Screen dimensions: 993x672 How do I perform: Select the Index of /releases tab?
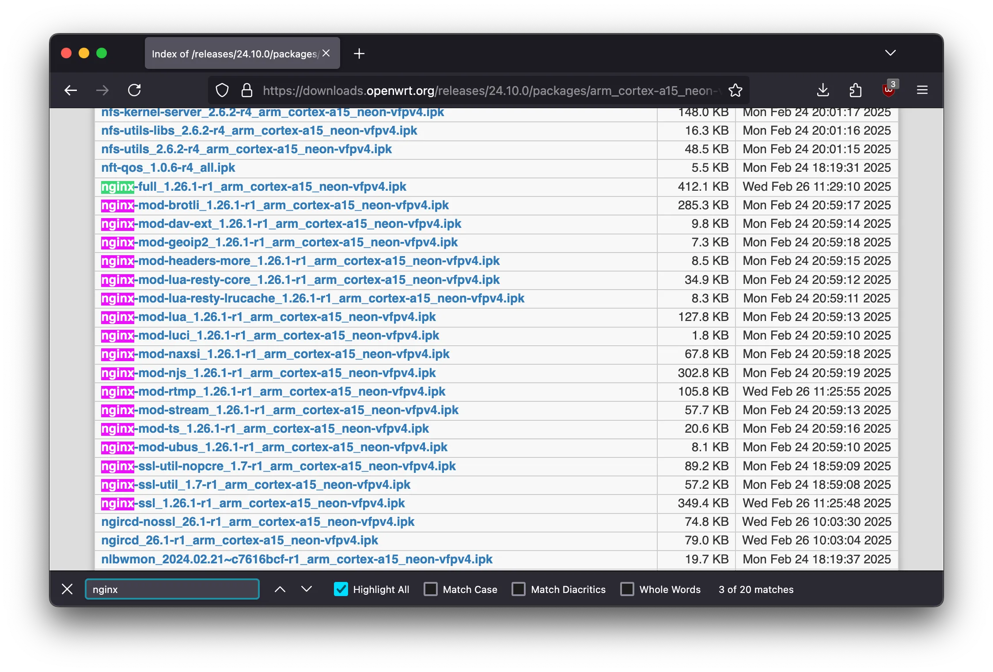tap(234, 53)
